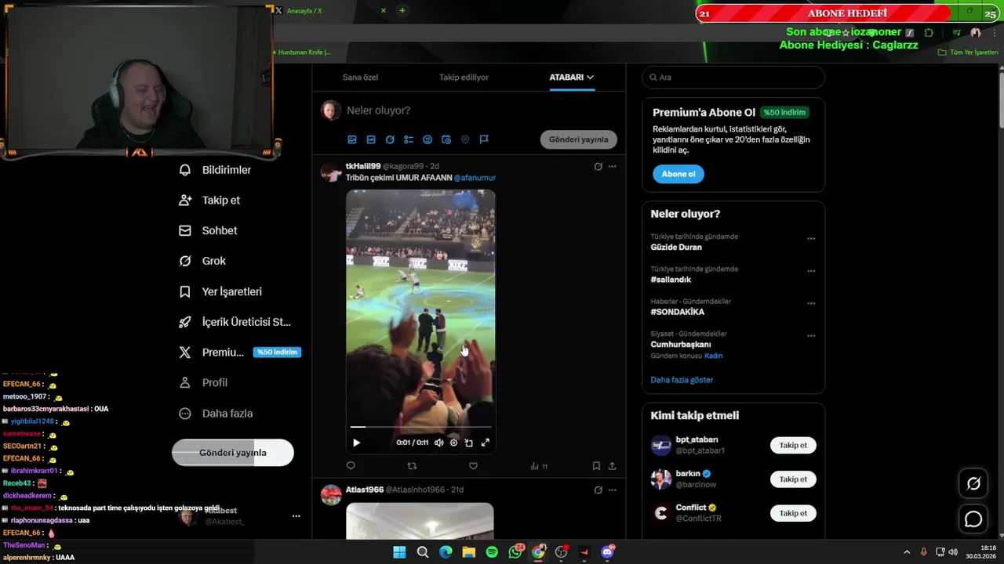Open Profil in the sidebar

(203, 383)
